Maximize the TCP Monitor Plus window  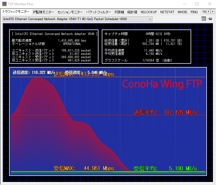[197, 4]
